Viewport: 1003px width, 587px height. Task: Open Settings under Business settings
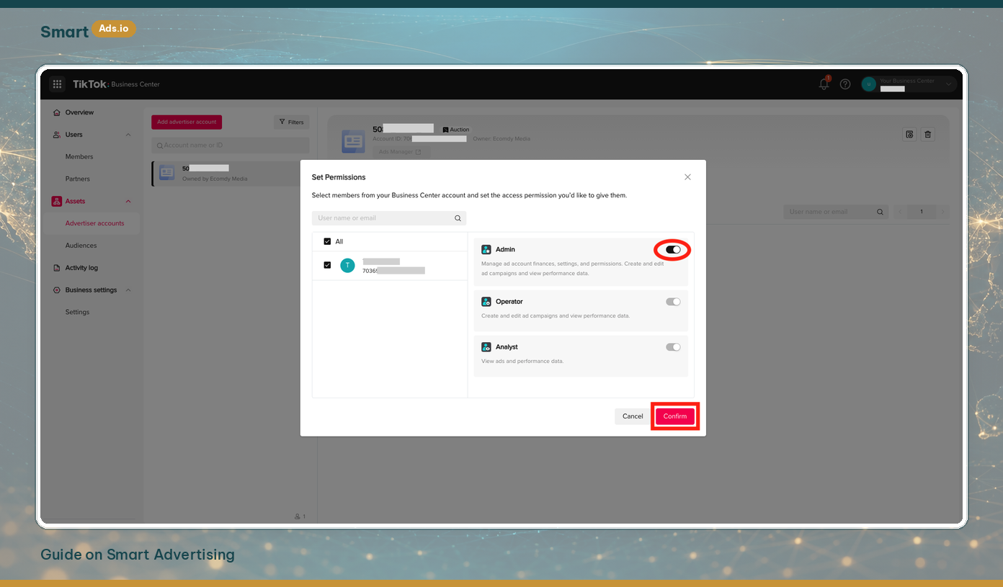click(x=77, y=312)
